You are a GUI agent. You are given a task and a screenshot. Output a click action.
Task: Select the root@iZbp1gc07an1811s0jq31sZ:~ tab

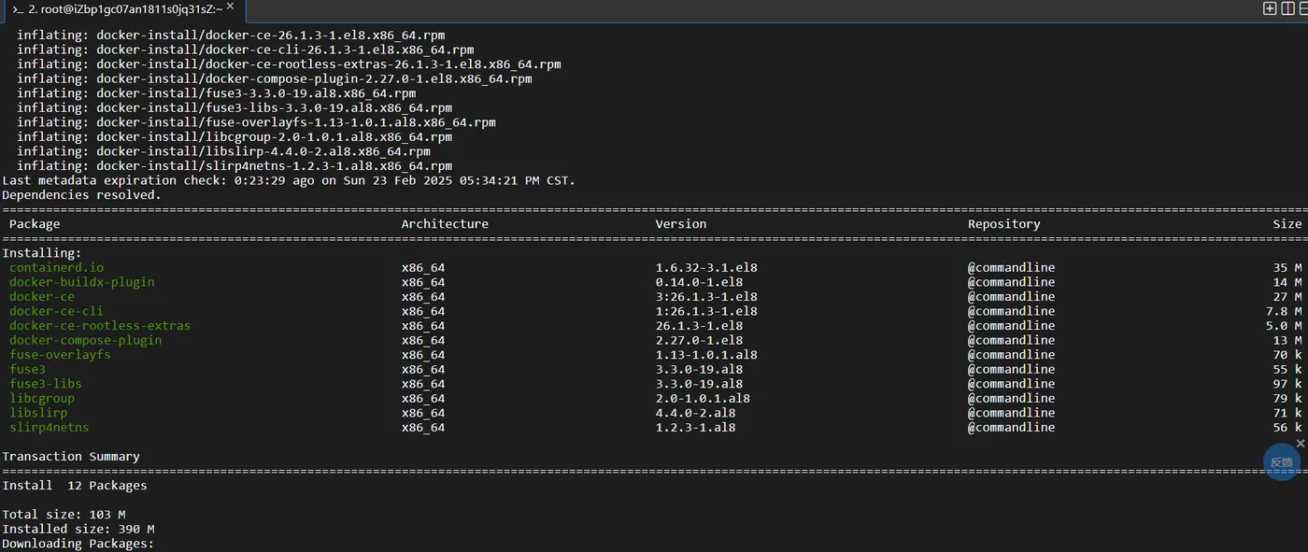point(123,11)
